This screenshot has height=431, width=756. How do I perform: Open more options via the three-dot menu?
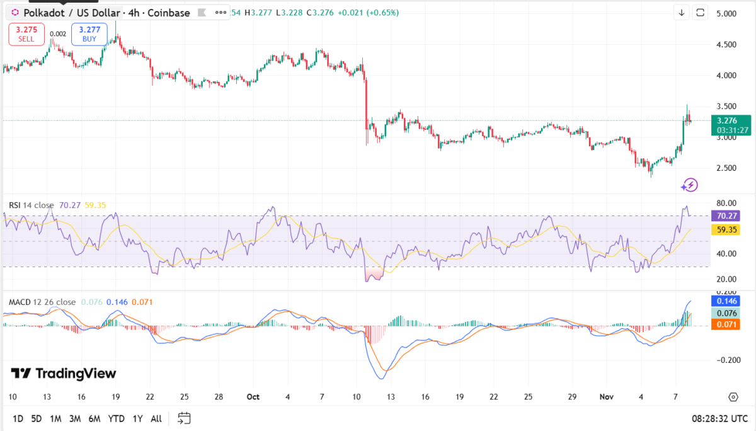[219, 12]
